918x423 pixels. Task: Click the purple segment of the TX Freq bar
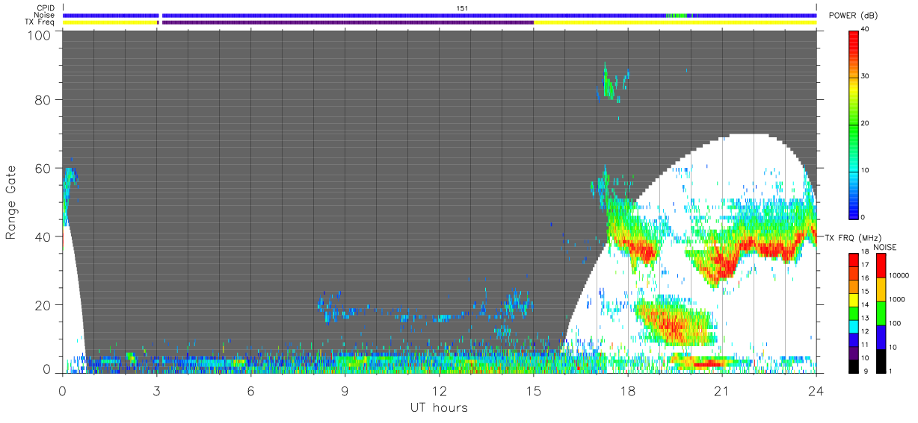348,22
